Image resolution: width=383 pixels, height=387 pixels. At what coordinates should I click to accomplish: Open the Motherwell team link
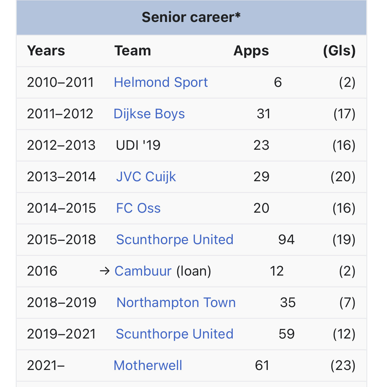click(x=148, y=365)
